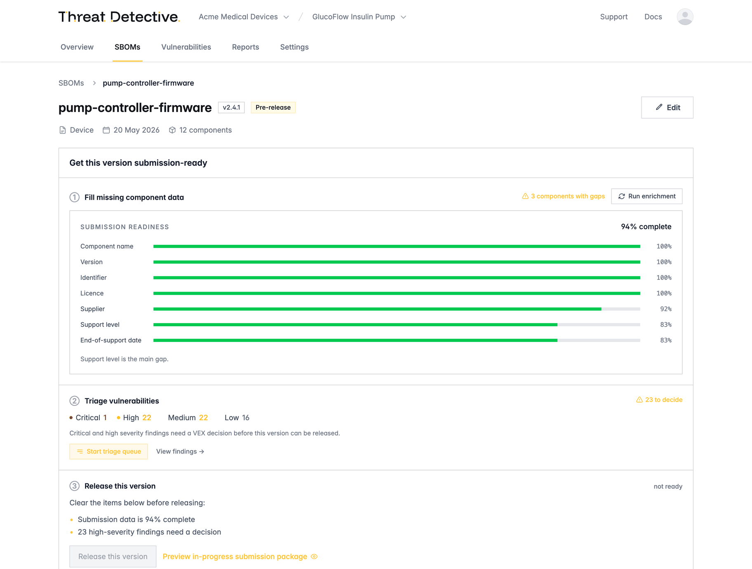The width and height of the screenshot is (752, 569).
Task: Click 'Support level is the main gap.' note
Action: (x=125, y=359)
